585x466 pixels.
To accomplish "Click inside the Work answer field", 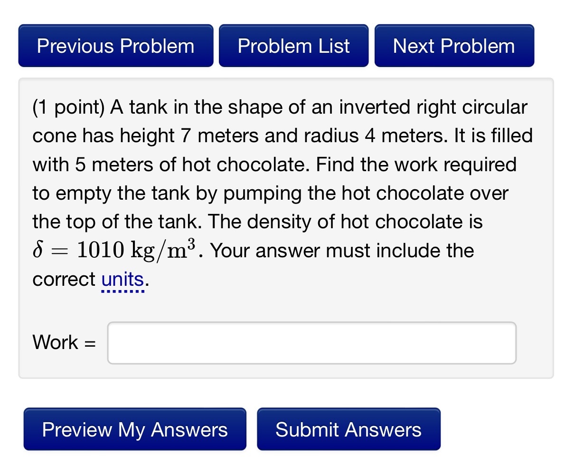I will click(311, 342).
